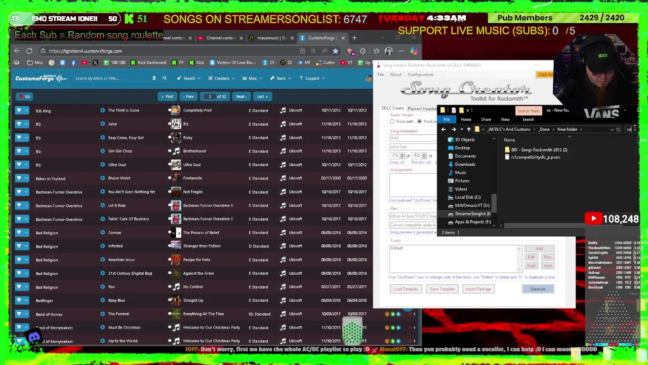Open Kick Dashboard bookmark
The width and height of the screenshot is (648, 365).
point(148,62)
